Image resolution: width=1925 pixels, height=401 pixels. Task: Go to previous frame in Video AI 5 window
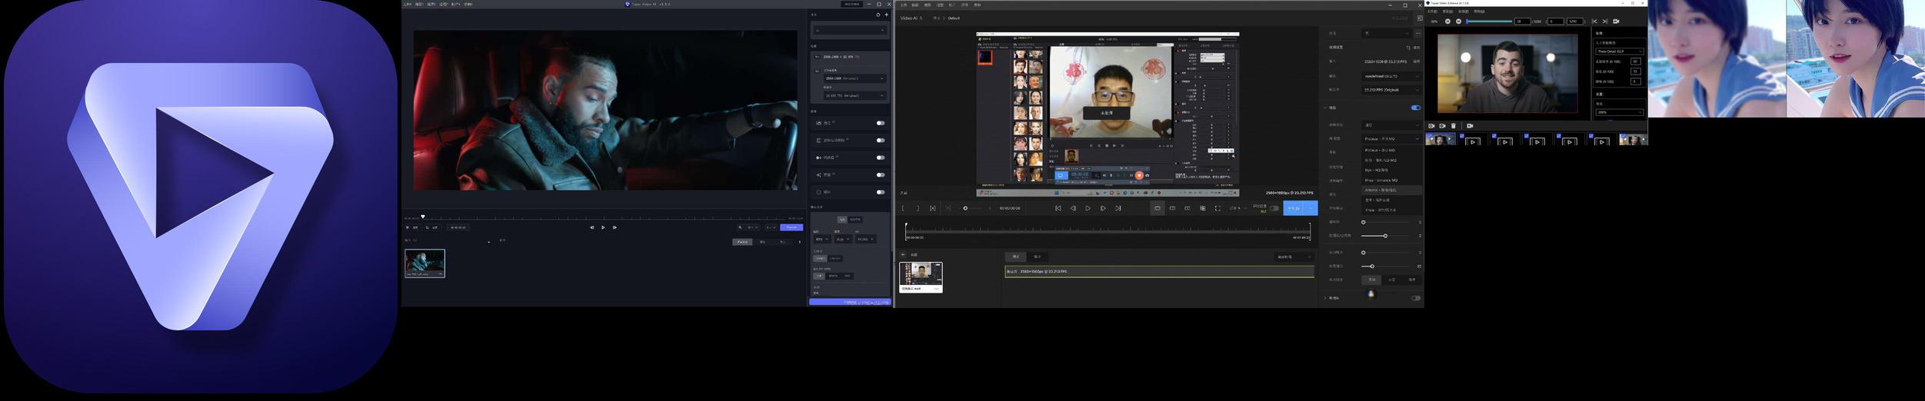click(1073, 208)
